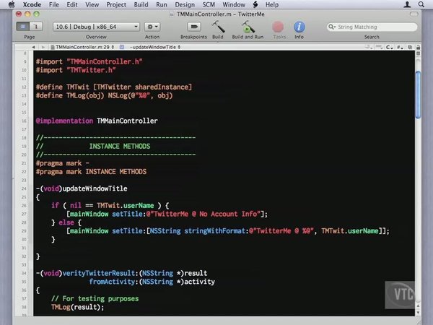Select the right Page view segment
The width and height of the screenshot is (433, 325).
tap(36, 27)
